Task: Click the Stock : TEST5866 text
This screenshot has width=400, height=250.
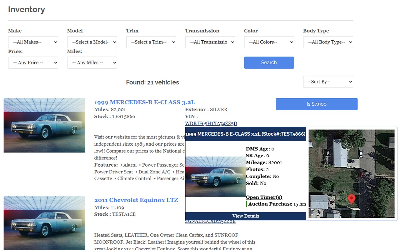Action: click(x=115, y=117)
